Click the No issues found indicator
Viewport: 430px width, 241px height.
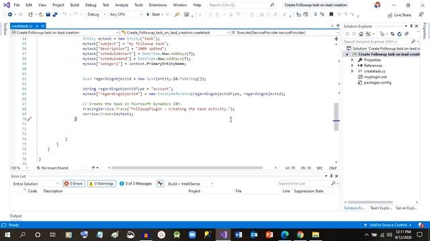coord(52,168)
